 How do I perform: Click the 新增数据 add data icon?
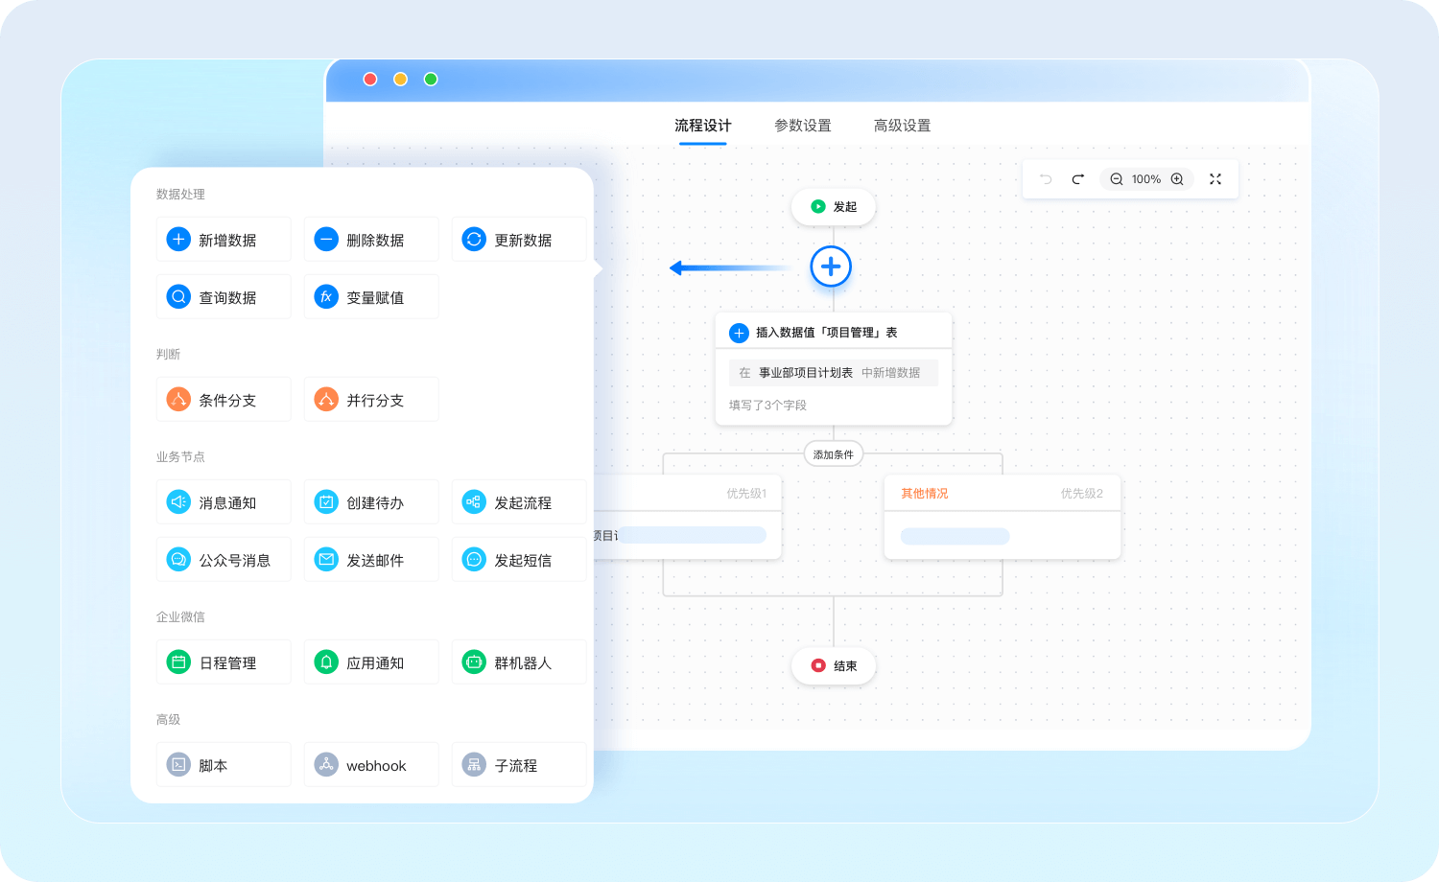coord(178,240)
